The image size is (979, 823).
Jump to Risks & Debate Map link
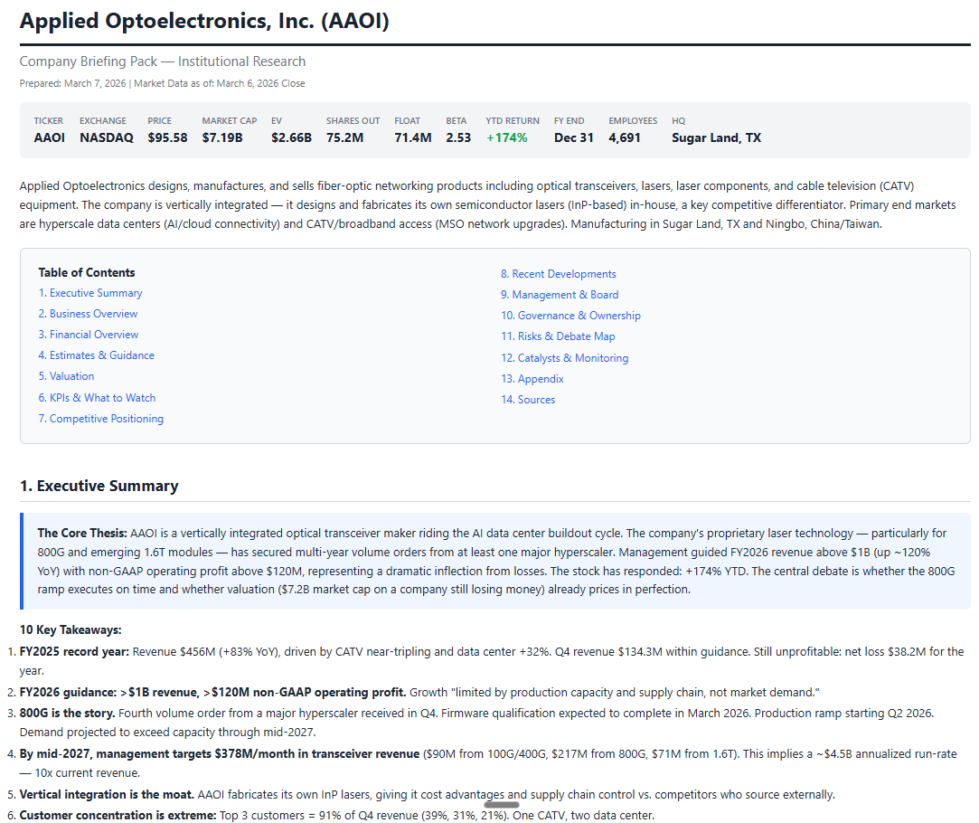pyautogui.click(x=558, y=336)
